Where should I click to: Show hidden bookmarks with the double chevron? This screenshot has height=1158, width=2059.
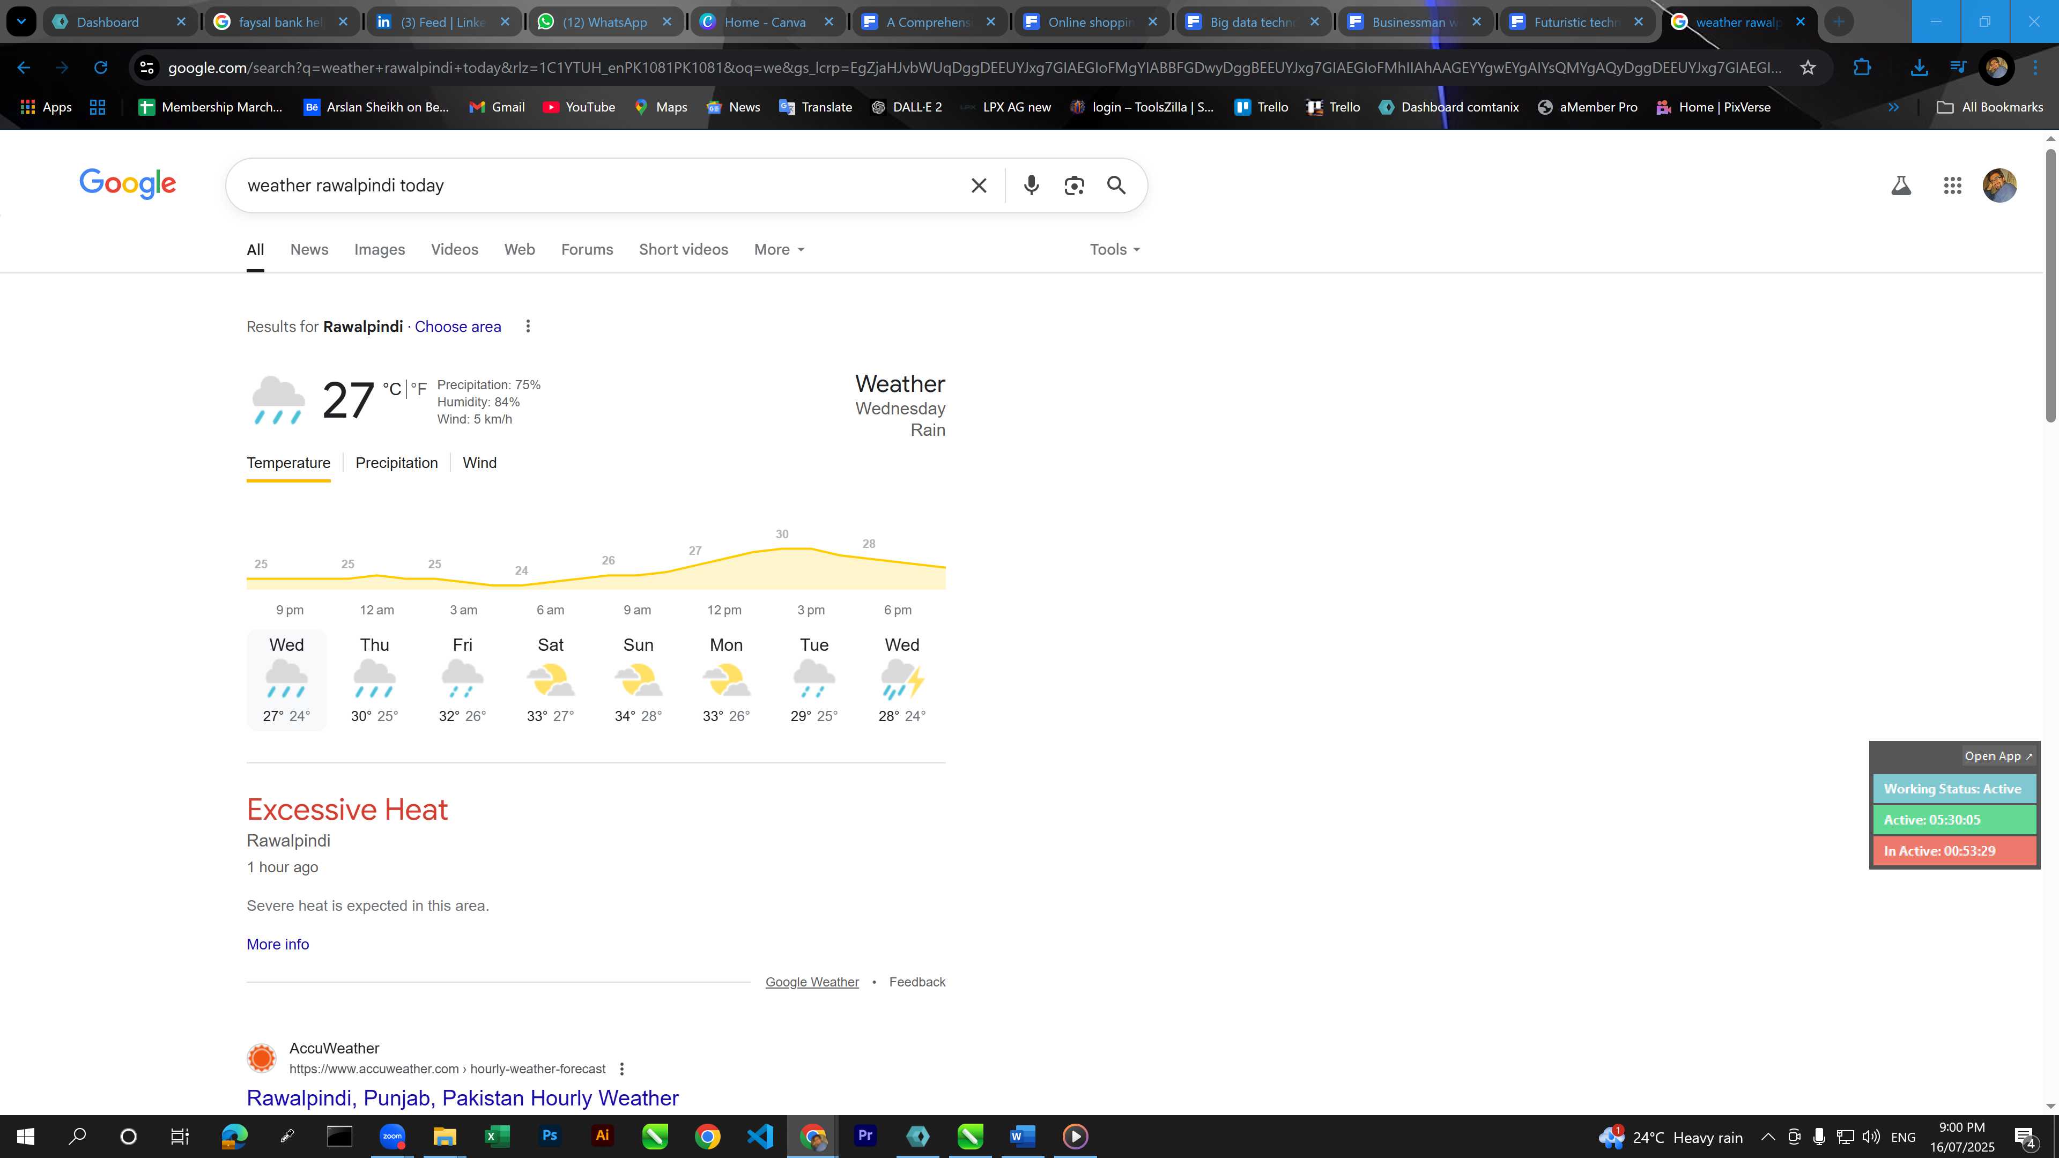point(1893,107)
